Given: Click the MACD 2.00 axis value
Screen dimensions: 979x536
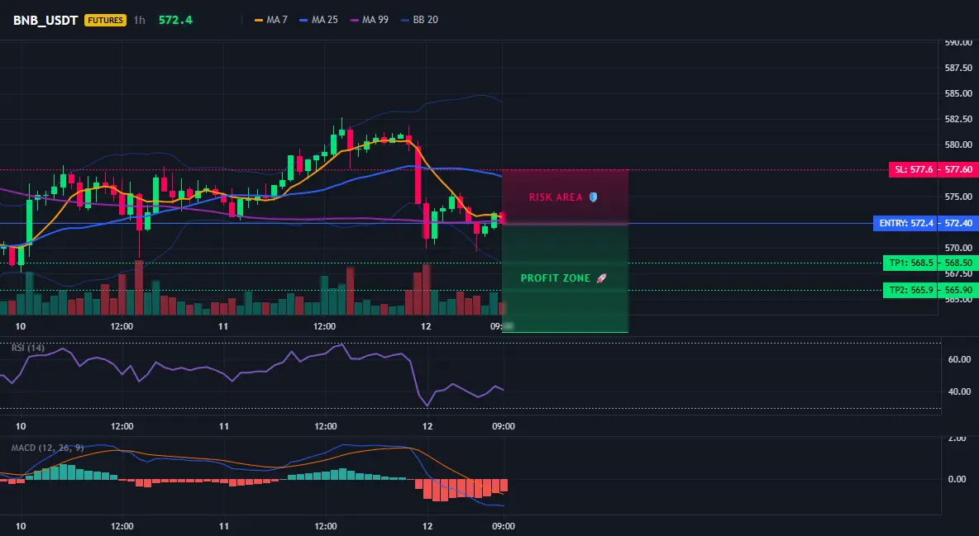Looking at the screenshot, I should (958, 439).
